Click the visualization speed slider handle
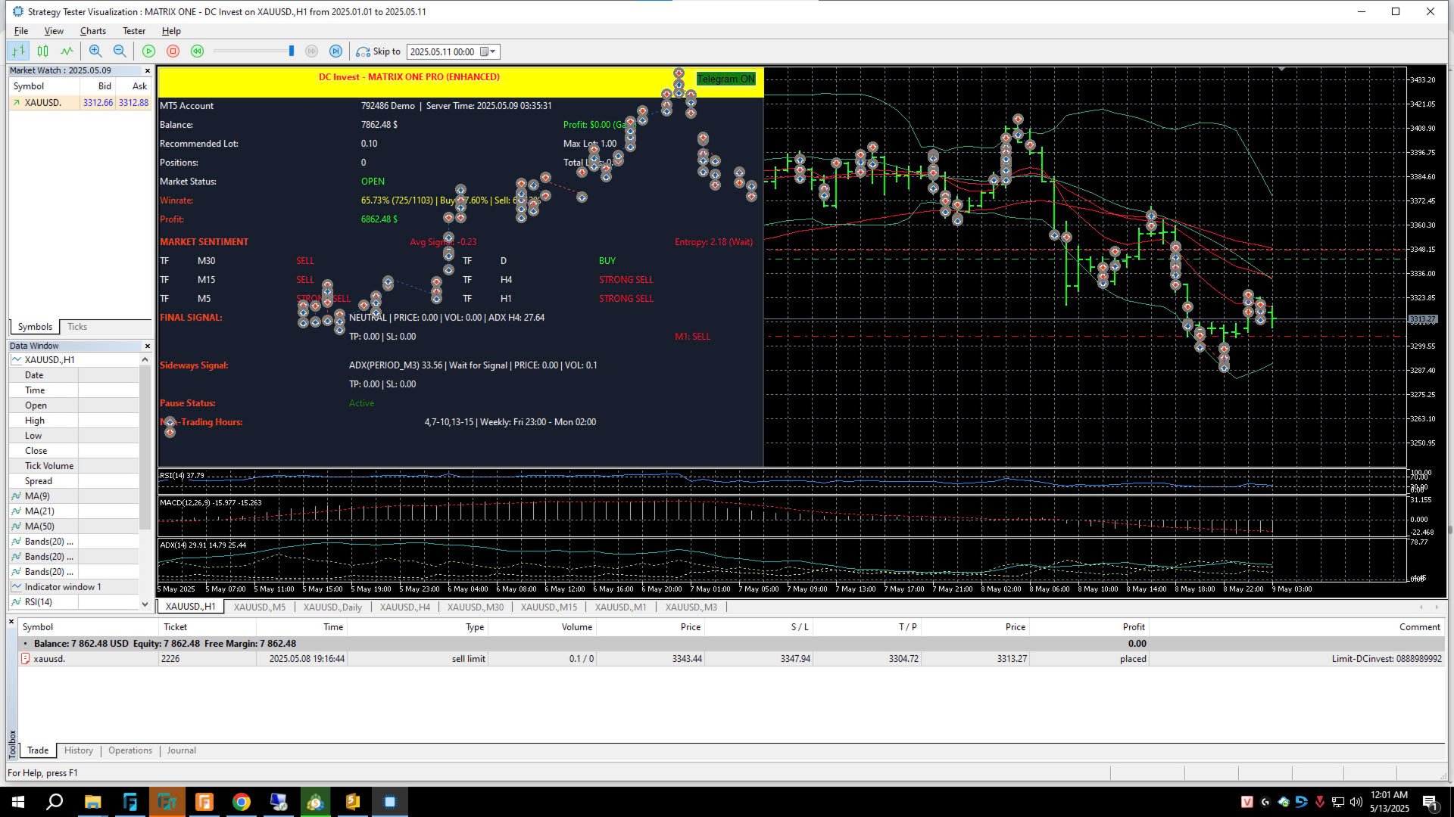This screenshot has height=817, width=1454. tap(291, 51)
